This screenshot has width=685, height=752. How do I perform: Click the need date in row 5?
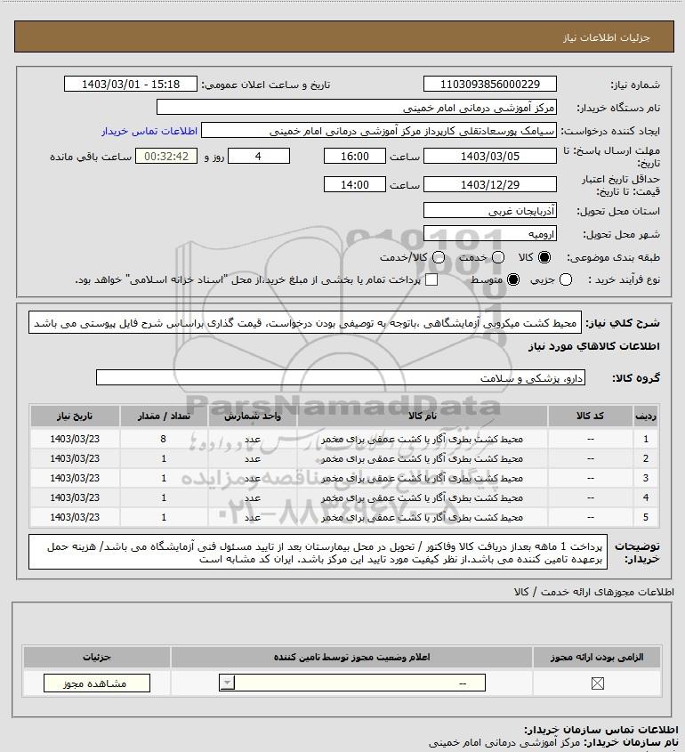[75, 517]
